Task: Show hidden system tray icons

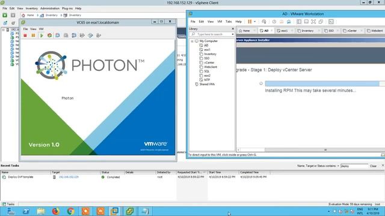Action: coord(328,211)
